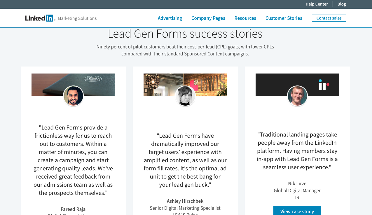Click the name Ashley Hirschbek

tap(185, 201)
